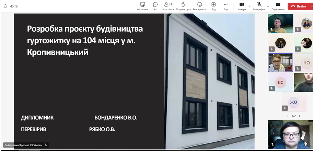This screenshot has height=152, width=314.
Task: Open the Вид layout options
Action: (213, 6)
